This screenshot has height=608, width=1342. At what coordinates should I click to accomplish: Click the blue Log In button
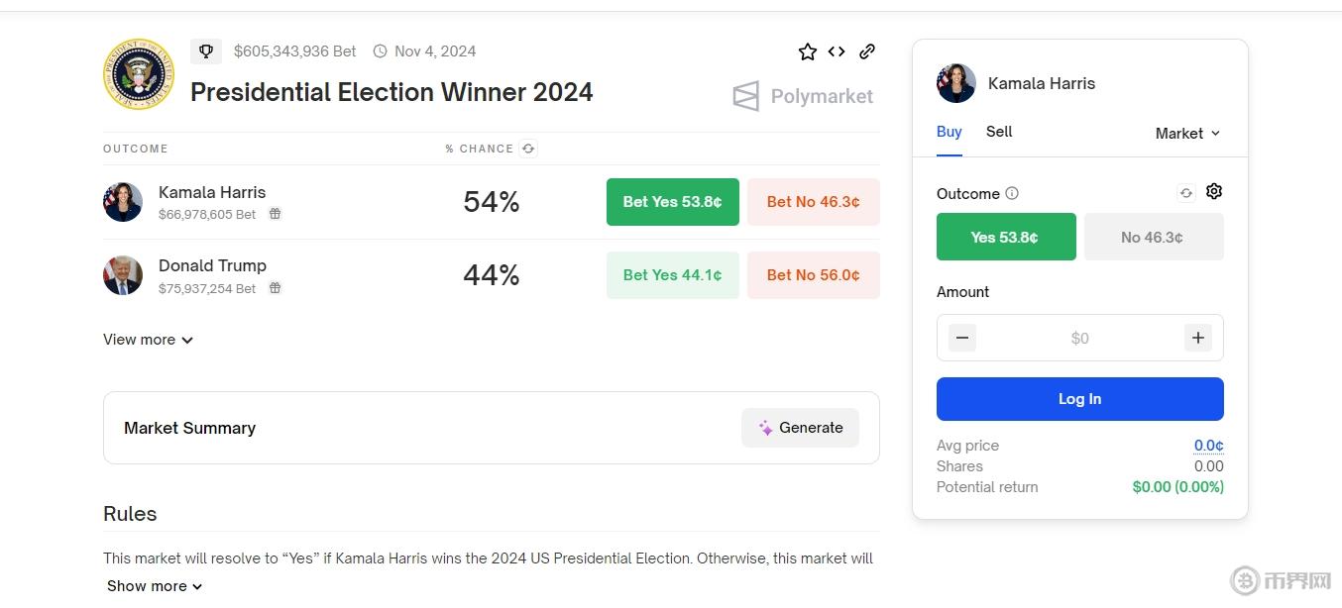tap(1079, 399)
